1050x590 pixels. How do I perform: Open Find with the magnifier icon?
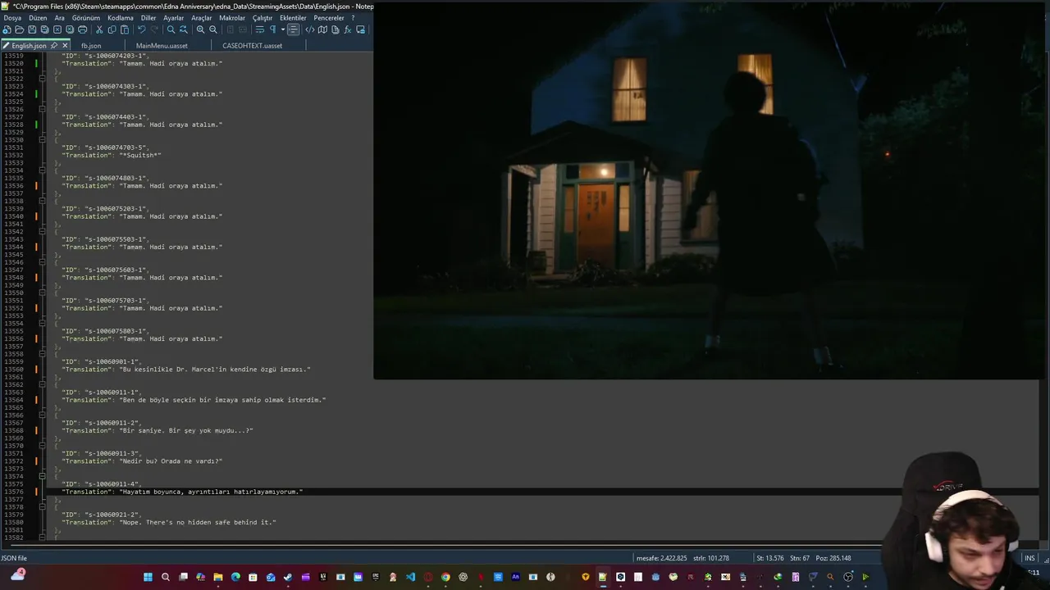[171, 29]
